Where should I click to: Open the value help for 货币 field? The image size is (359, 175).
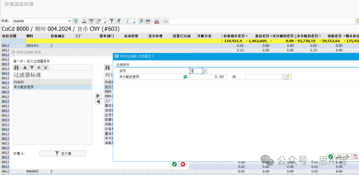(x=205, y=71)
